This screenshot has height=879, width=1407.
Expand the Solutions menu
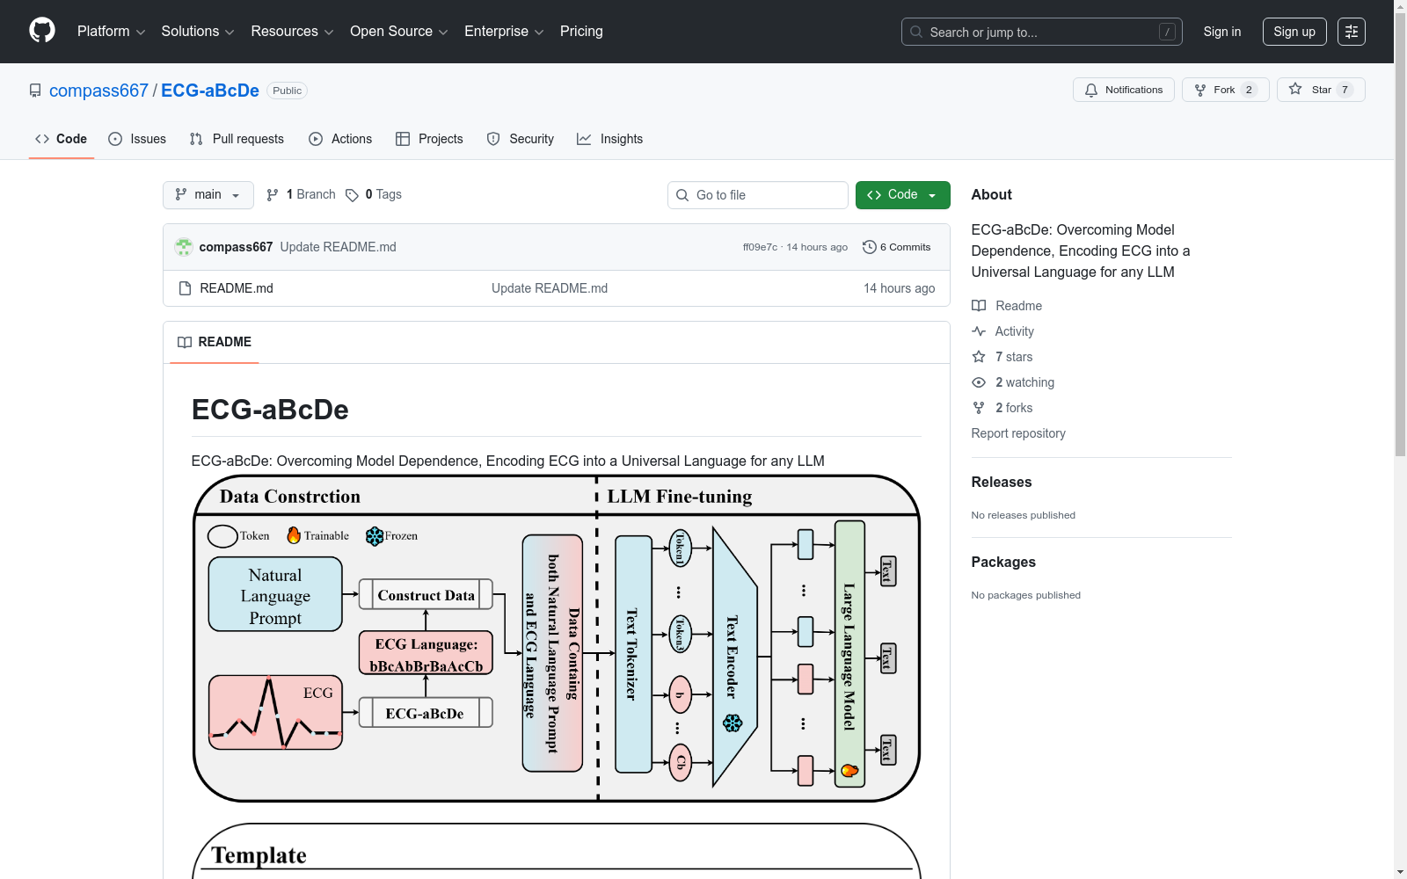point(198,32)
